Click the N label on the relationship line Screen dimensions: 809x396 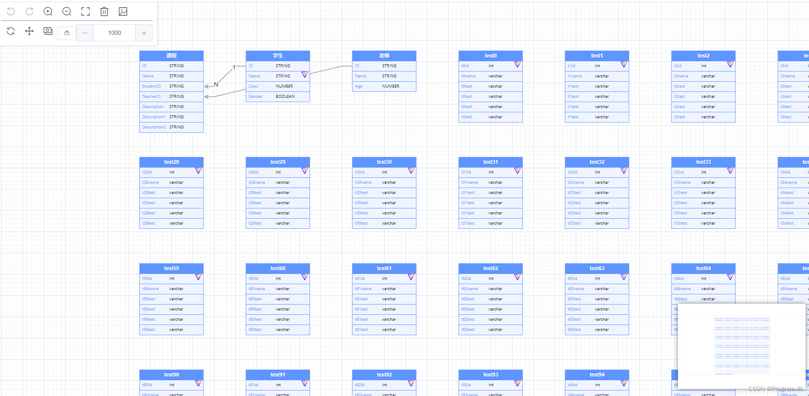(216, 84)
